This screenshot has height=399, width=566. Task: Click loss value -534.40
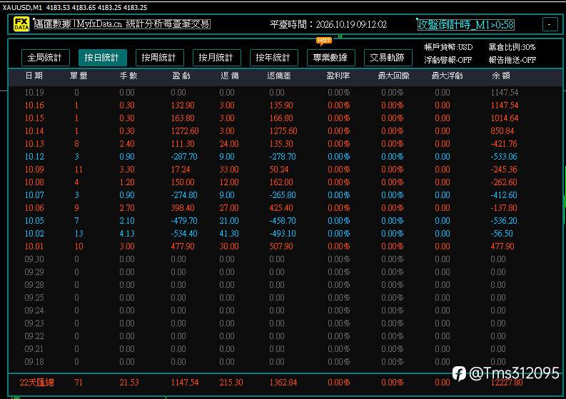click(x=184, y=234)
